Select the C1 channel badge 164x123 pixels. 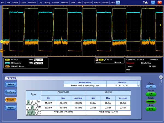(7, 59)
